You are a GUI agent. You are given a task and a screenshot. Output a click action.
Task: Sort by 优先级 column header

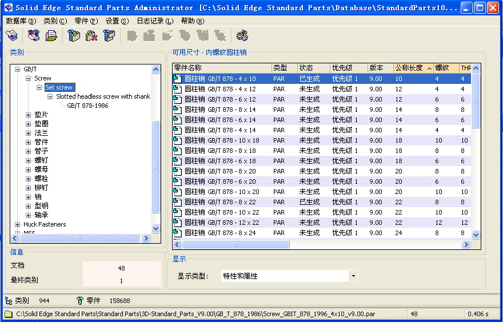pyautogui.click(x=349, y=68)
